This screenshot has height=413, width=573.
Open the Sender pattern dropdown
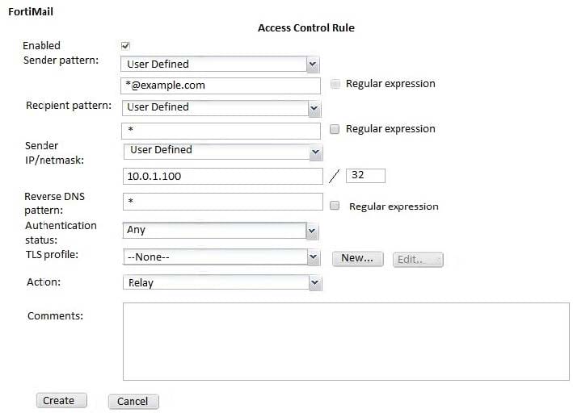click(220, 65)
